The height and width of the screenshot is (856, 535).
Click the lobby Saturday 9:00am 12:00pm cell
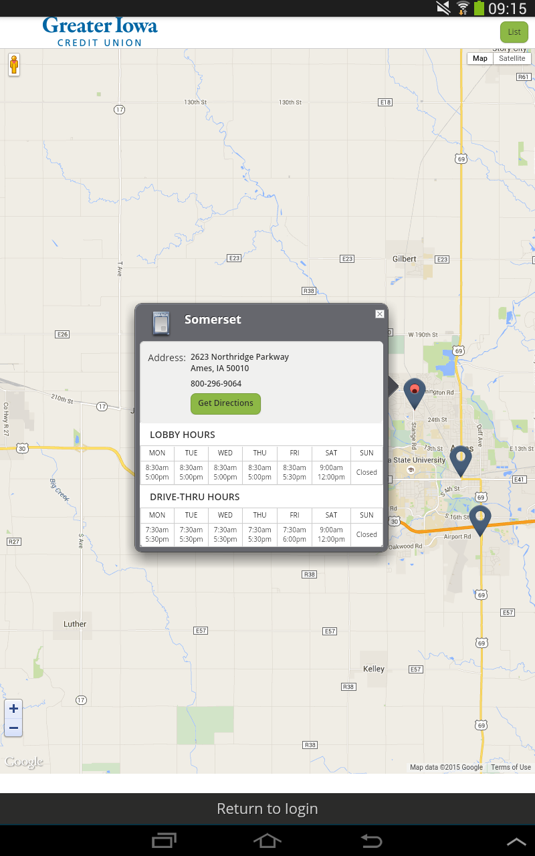tap(331, 472)
